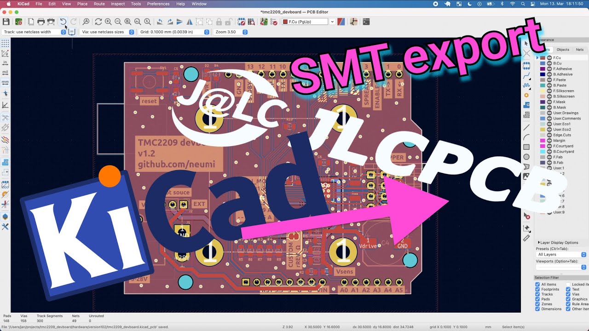Viewport: 589px width, 331px height.
Task: Refresh the board view
Action: (x=98, y=22)
